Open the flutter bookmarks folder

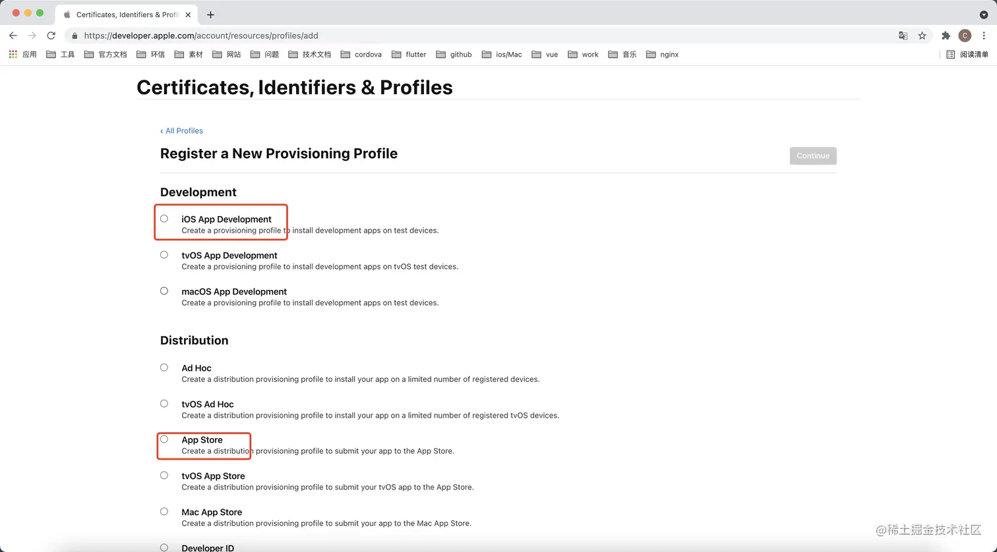click(409, 55)
